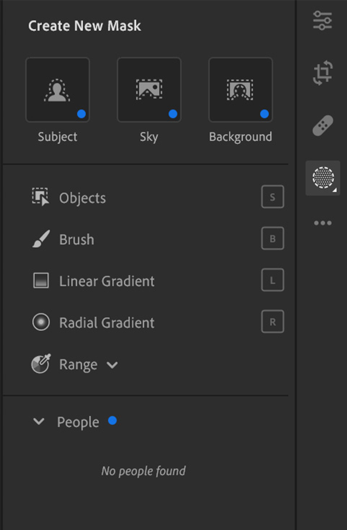Add a Linear Gradient mask
Viewport: 347px width, 530px height.
[106, 281]
